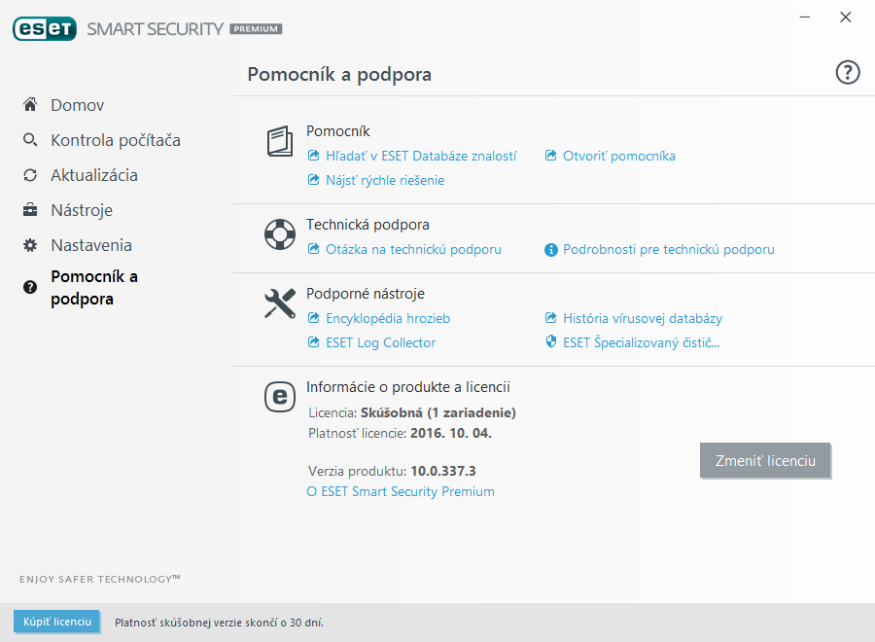Click the Kúpiť licenciu button
This screenshot has width=875, height=642.
tap(56, 622)
